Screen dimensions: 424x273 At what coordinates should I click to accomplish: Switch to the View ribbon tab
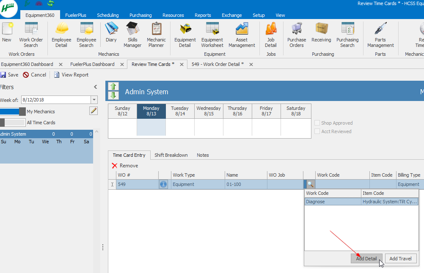point(280,15)
